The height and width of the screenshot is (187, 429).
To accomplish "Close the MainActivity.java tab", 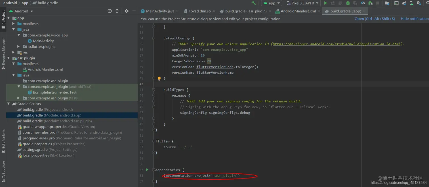I will point(178,11).
